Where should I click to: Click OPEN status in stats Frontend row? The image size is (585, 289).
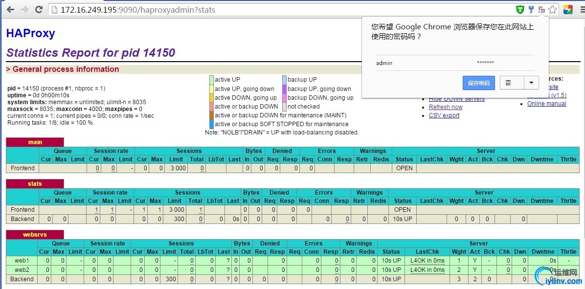coord(402,210)
